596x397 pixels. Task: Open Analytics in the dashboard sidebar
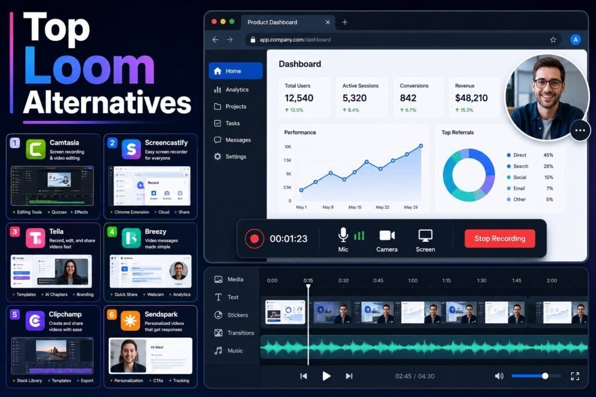tap(231, 90)
